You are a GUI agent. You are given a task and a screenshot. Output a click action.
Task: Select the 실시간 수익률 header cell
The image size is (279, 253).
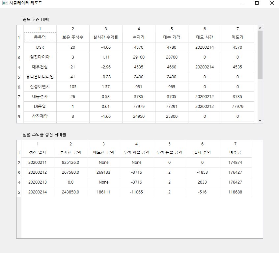point(106,37)
